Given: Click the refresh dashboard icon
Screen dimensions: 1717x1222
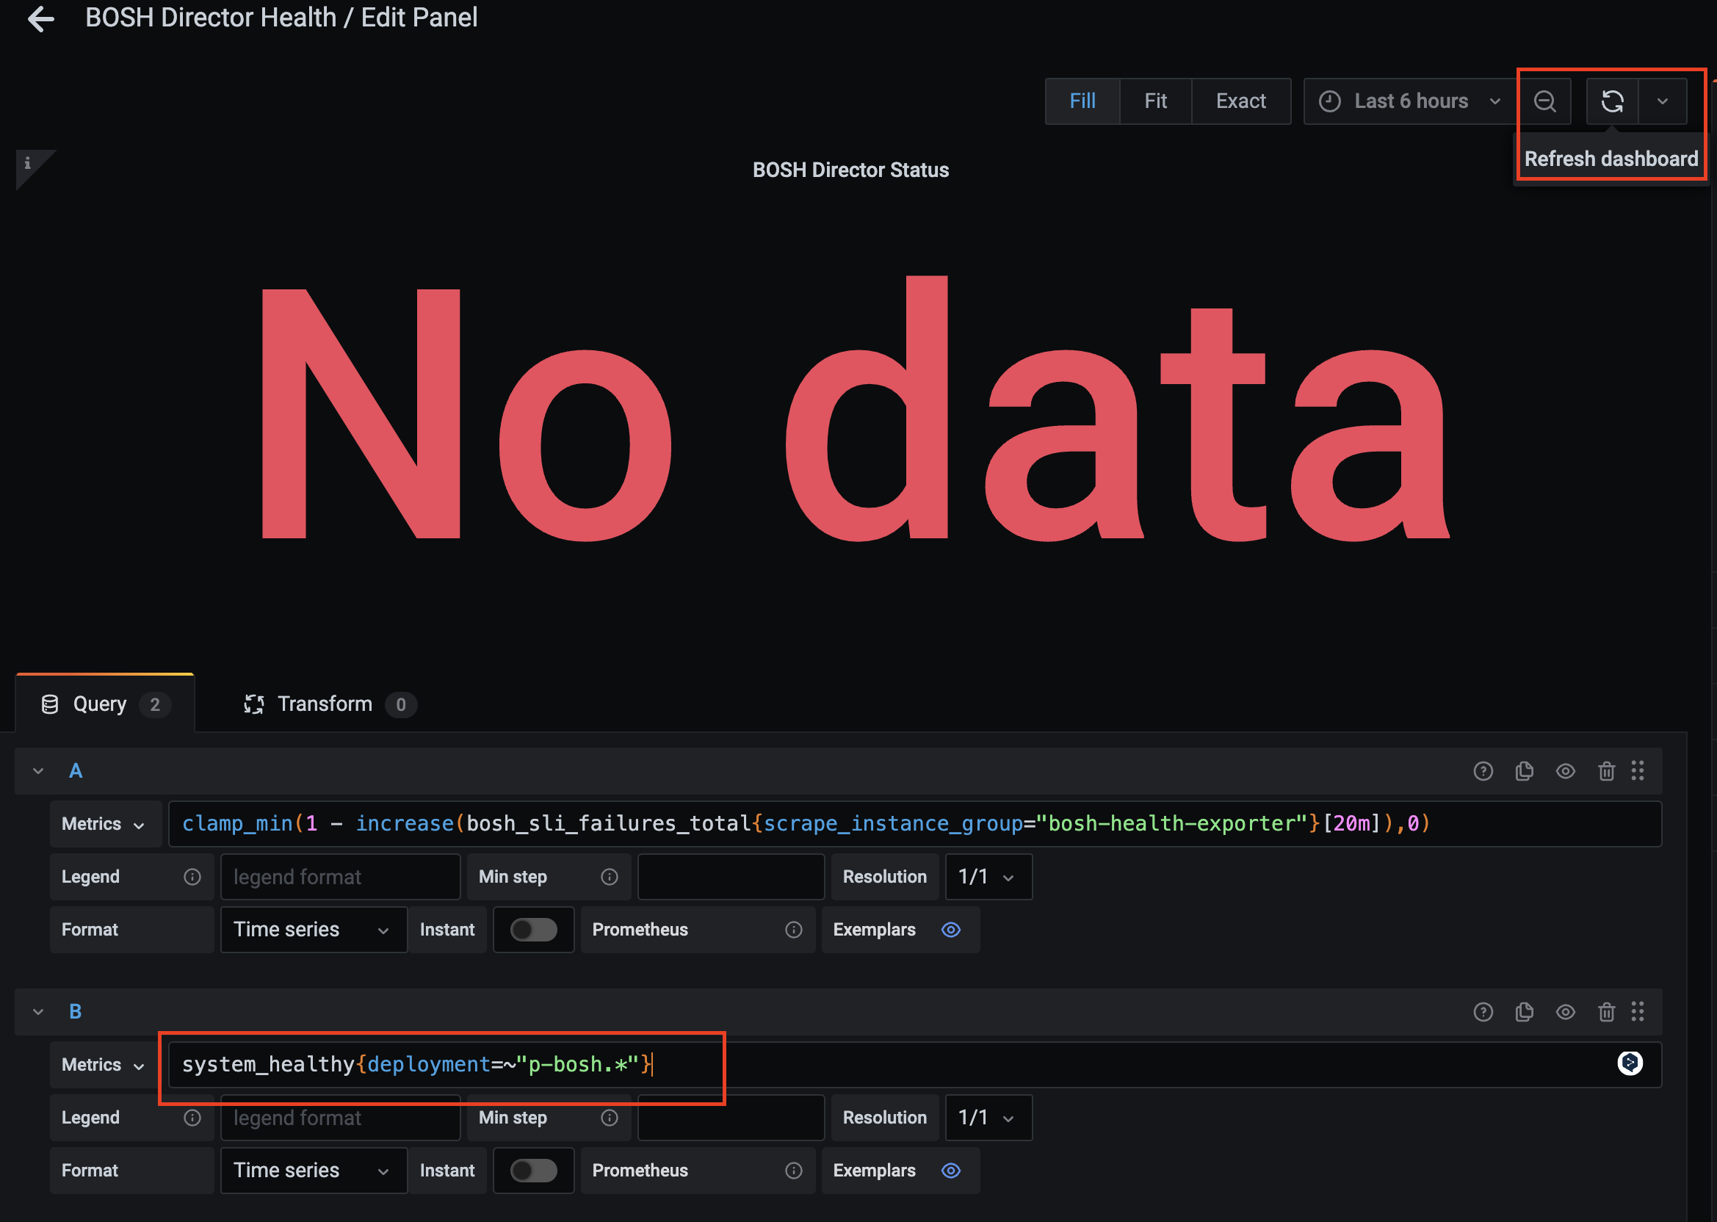Looking at the screenshot, I should coord(1612,101).
